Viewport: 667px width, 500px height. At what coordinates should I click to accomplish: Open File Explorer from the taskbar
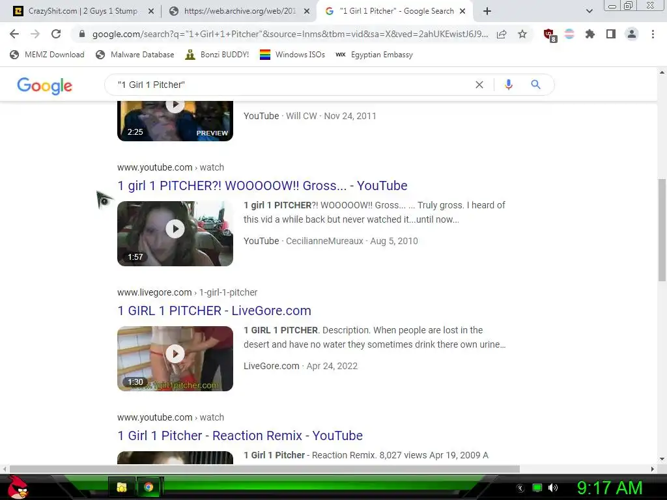122,487
